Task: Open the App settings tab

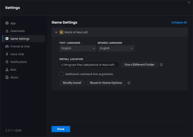Action: [x=24, y=23]
